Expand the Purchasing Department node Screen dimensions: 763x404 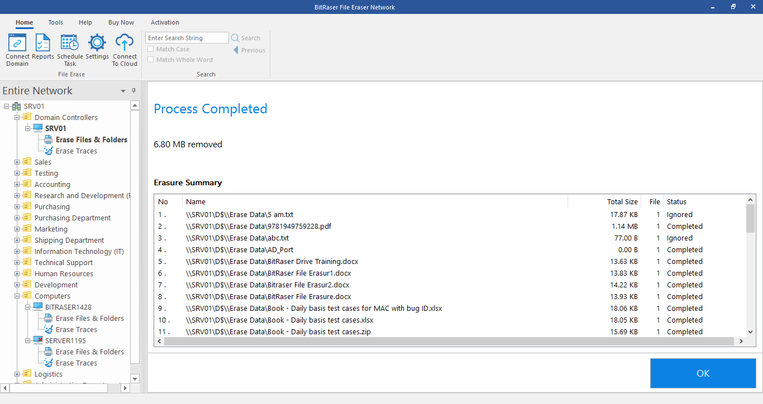[x=17, y=218]
